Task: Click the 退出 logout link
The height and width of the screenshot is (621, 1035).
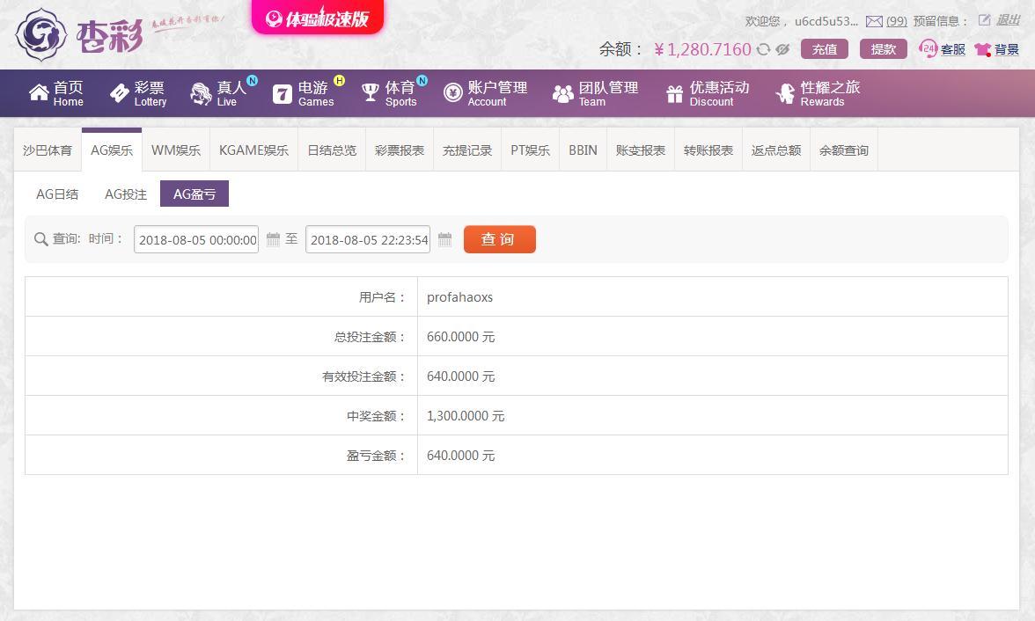Action: (x=1008, y=20)
